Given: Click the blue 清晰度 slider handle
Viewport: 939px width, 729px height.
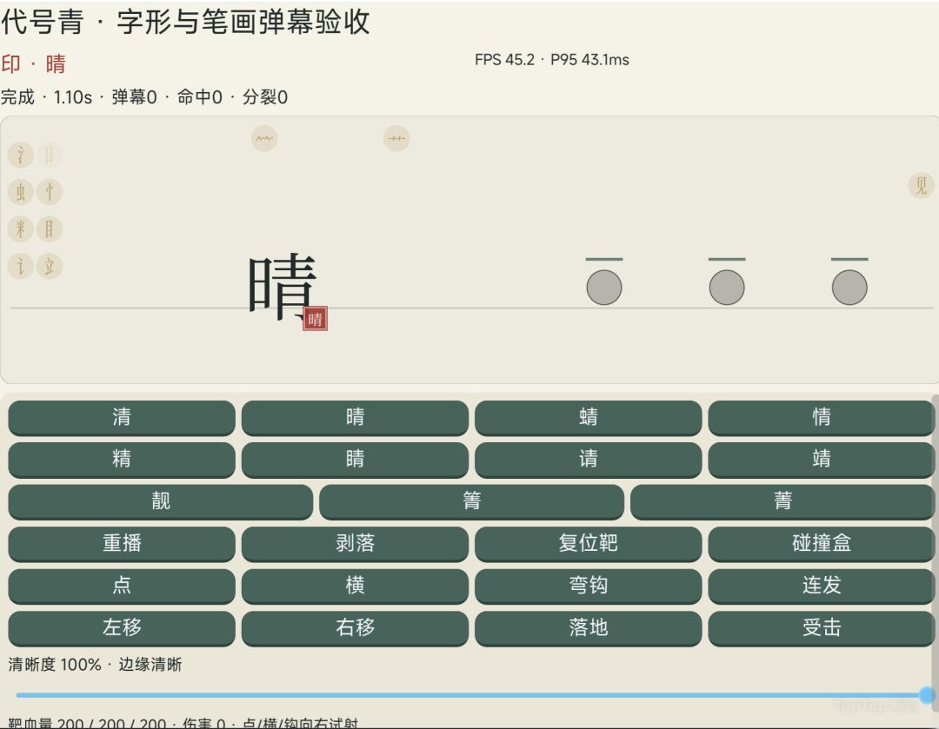Looking at the screenshot, I should point(927,695).
